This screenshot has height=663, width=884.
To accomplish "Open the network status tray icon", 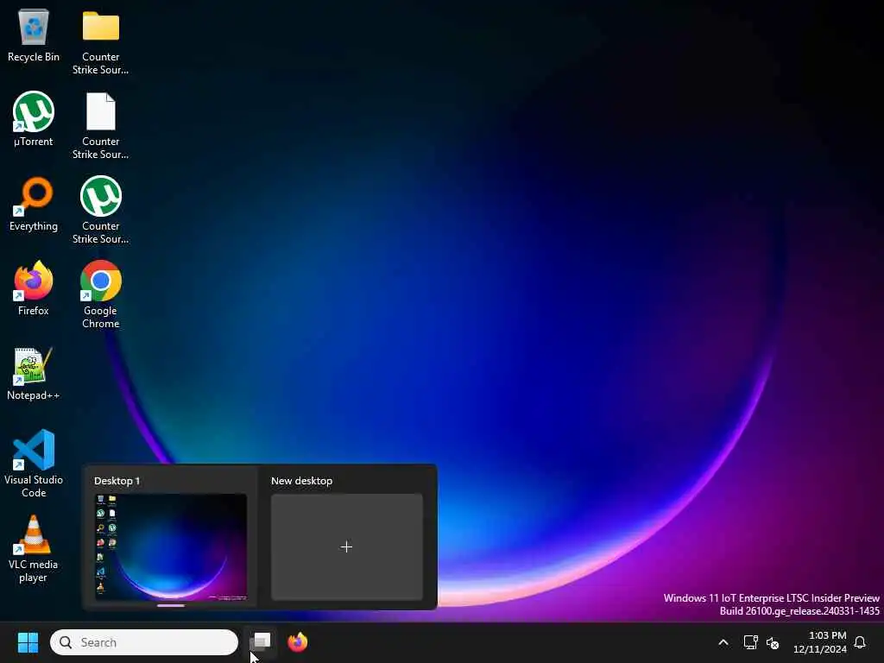I will (750, 642).
